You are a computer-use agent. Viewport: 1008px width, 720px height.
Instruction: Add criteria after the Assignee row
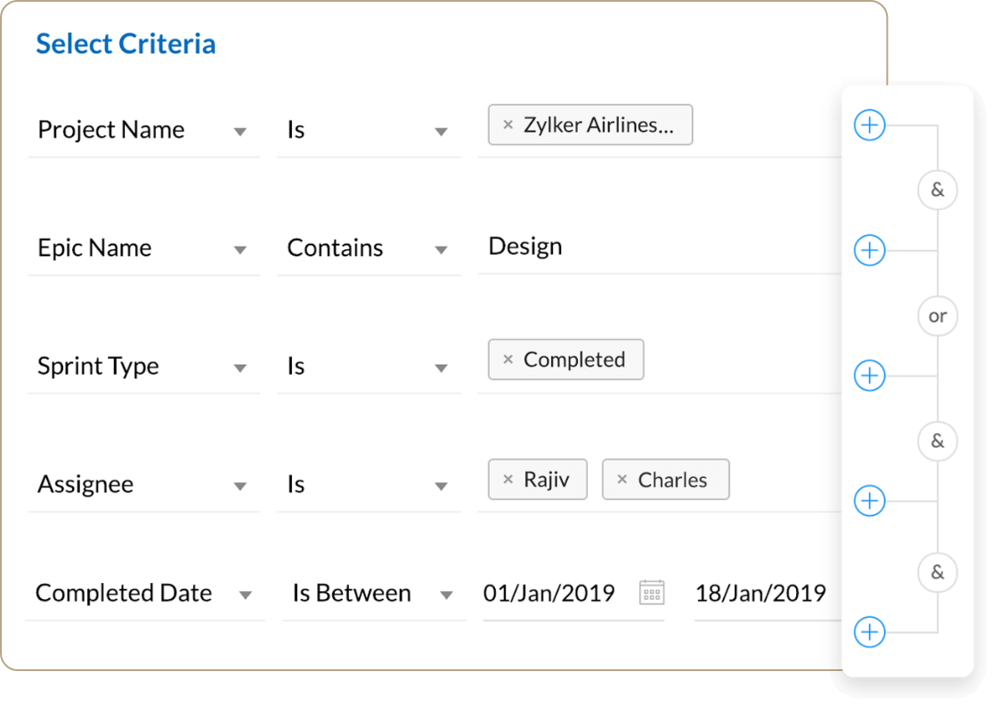coord(869,501)
